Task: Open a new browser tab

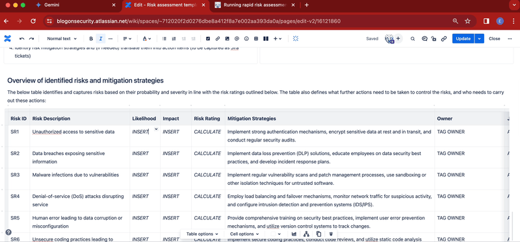Action: tap(306, 5)
